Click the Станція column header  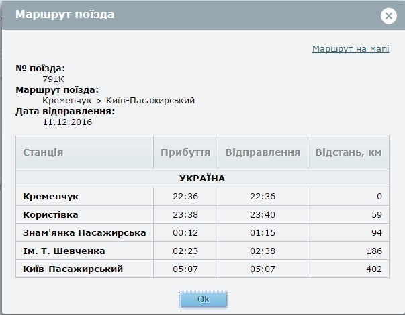43,152
